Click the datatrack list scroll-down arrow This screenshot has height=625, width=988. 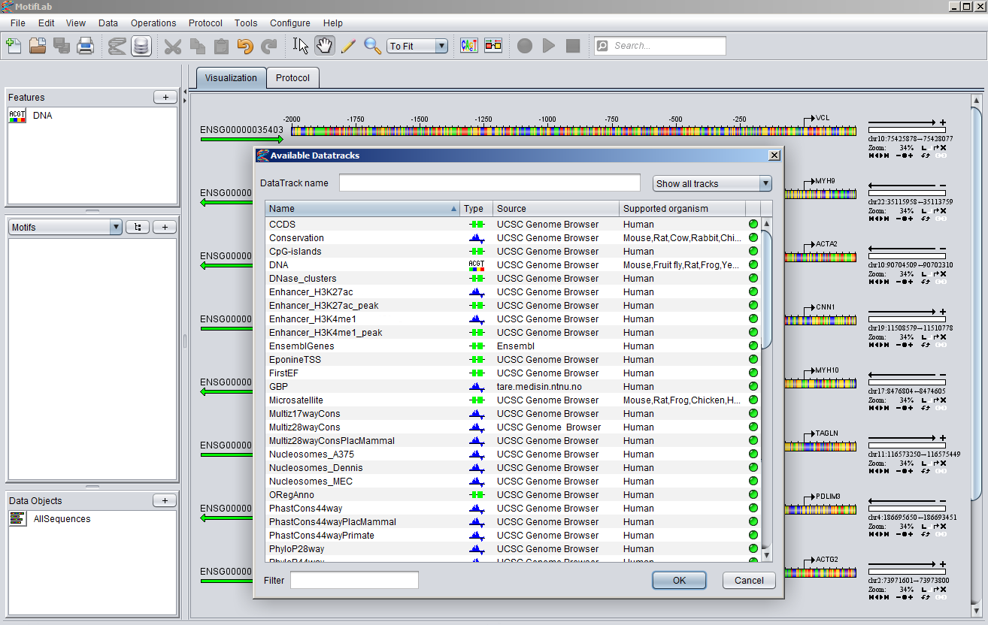[x=767, y=555]
